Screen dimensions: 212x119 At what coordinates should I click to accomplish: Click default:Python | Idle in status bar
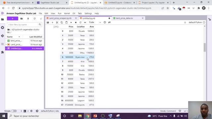tap(50, 111)
